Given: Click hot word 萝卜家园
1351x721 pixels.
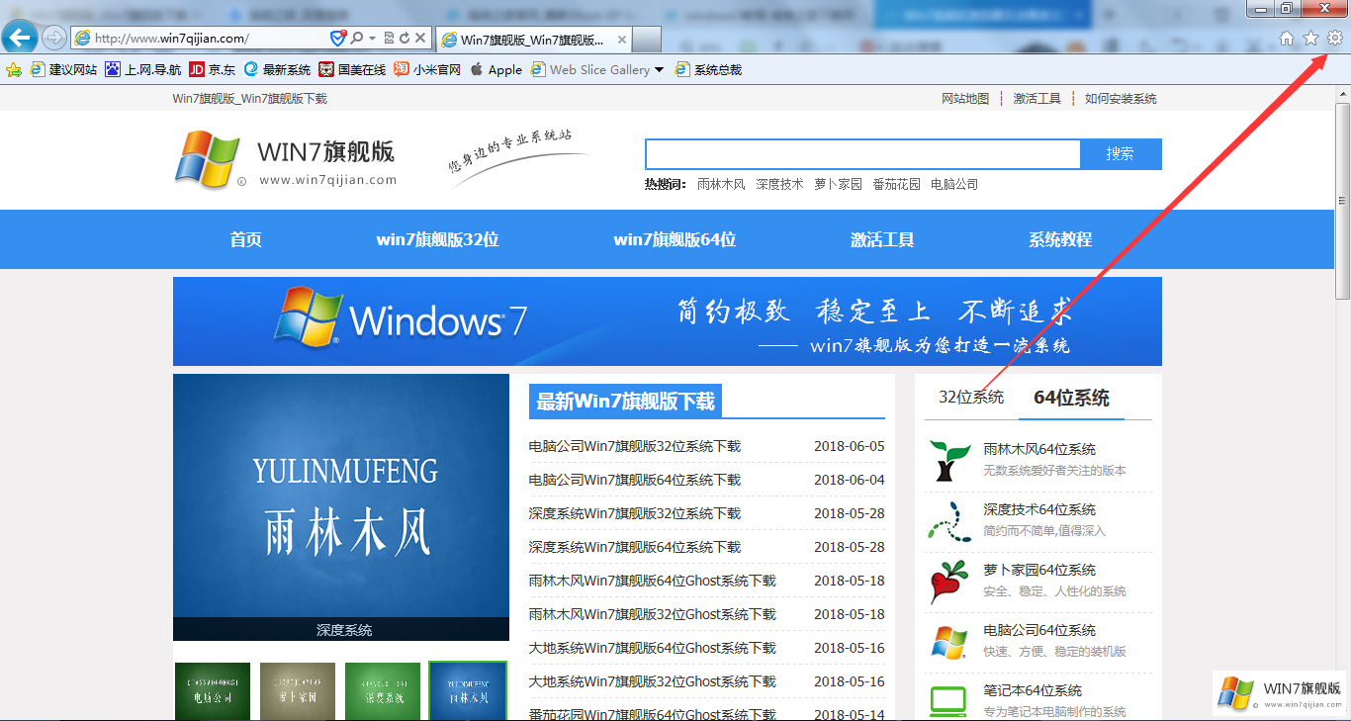Looking at the screenshot, I should pyautogui.click(x=838, y=184).
